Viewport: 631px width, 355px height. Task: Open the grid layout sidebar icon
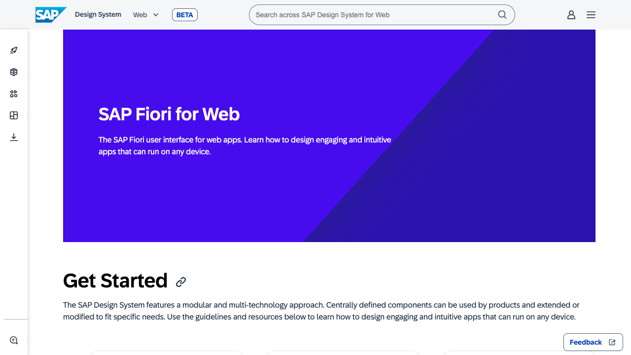pyautogui.click(x=14, y=115)
